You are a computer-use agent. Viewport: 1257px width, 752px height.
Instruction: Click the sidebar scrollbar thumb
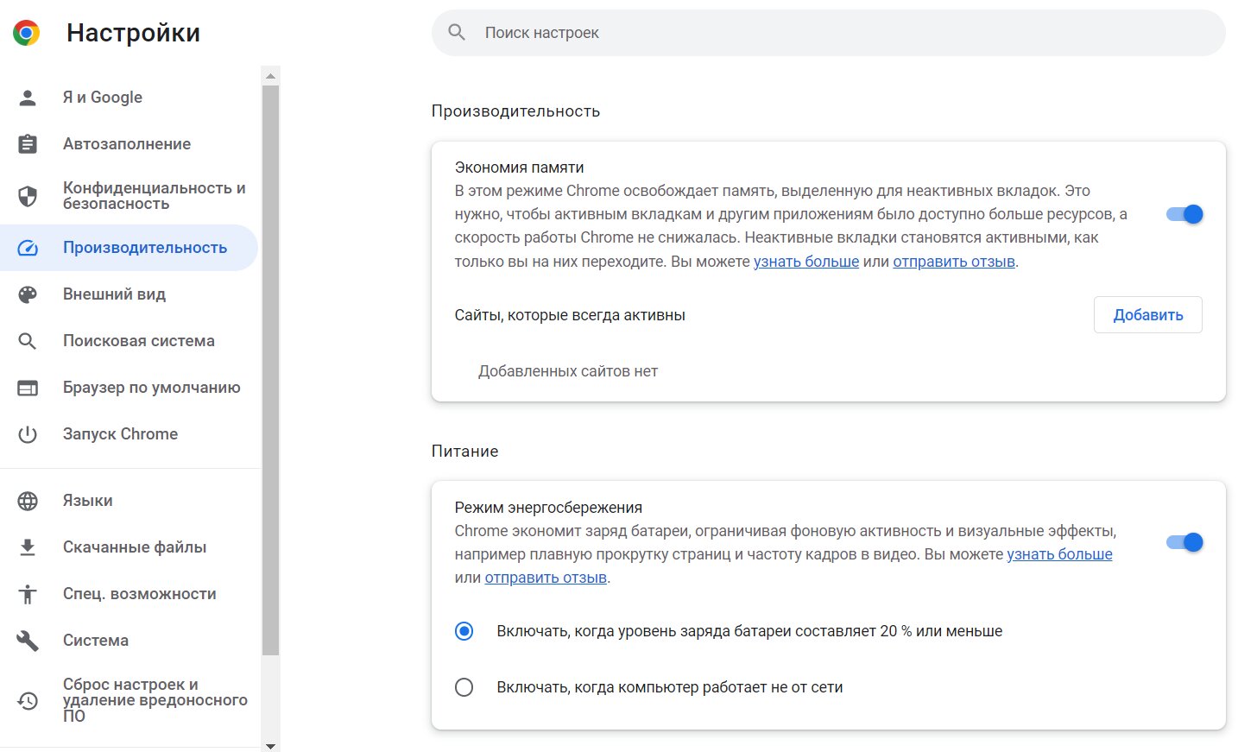point(270,370)
